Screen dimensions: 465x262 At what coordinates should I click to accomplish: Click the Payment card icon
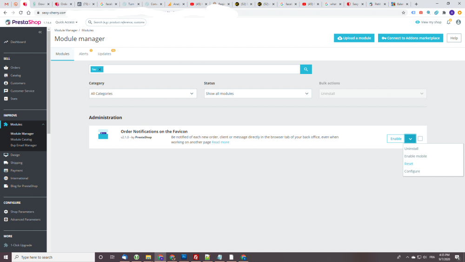pos(6,170)
